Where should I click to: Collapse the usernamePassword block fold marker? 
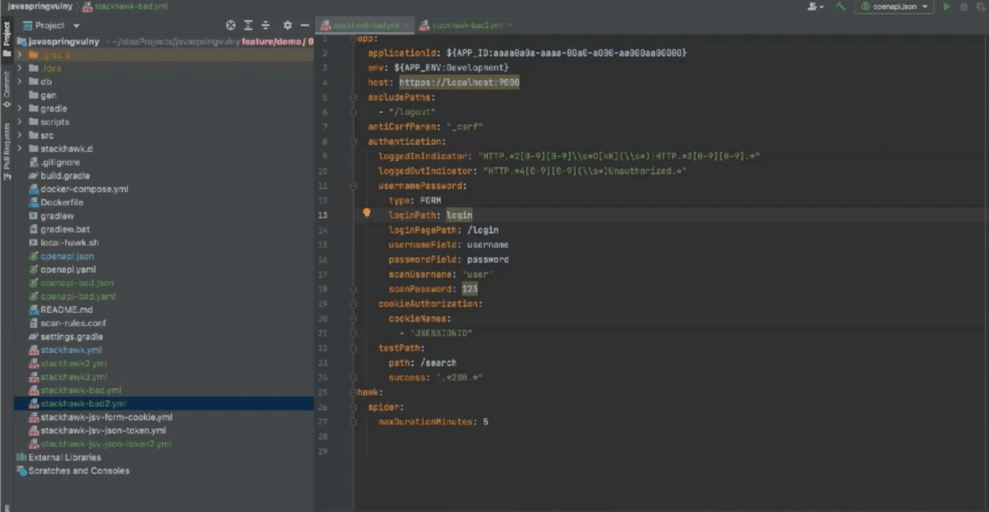point(353,186)
